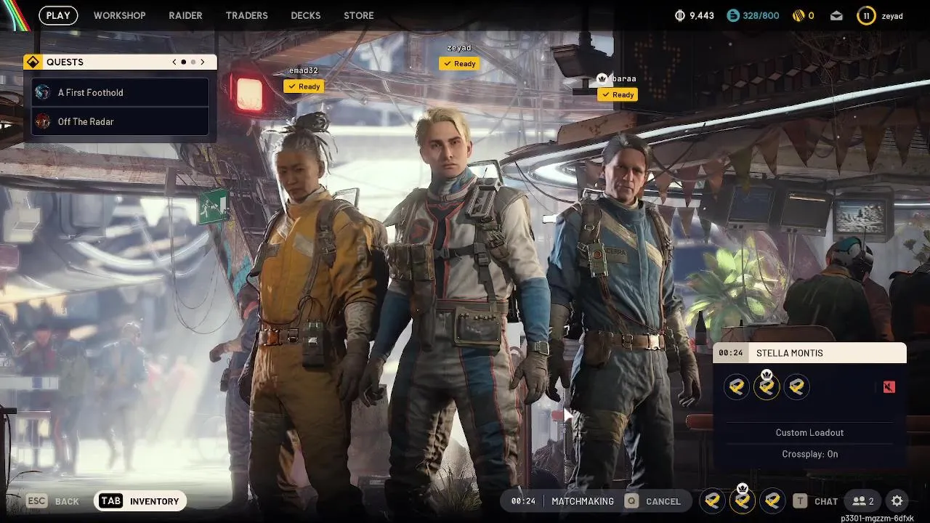The width and height of the screenshot is (930, 523).
Task: Click the globe icon beside A First Foothold
Action: 43,92
